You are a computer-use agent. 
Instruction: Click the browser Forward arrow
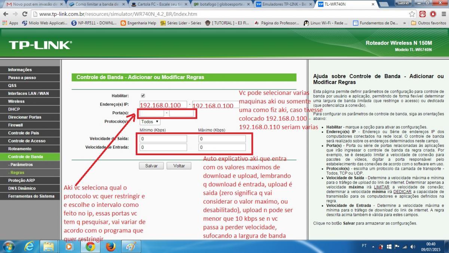pyautogui.click(x=15, y=14)
